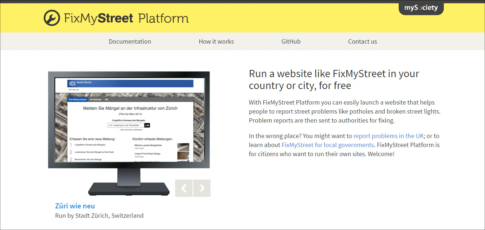Open the GitHub navigation link
The height and width of the screenshot is (230, 485).
pyautogui.click(x=291, y=41)
